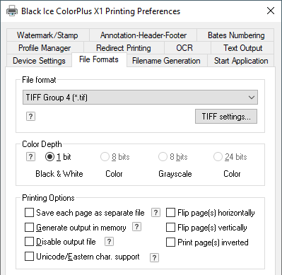This screenshot has height=275, width=282.
Task: Open help for Generate output in memory
Action: pyautogui.click(x=136, y=227)
